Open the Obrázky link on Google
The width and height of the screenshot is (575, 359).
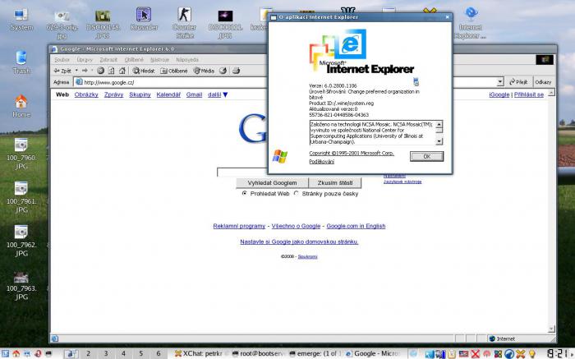(86, 94)
